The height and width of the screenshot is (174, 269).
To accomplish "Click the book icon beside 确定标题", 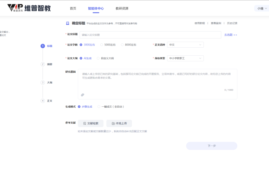I will click(x=68, y=23).
